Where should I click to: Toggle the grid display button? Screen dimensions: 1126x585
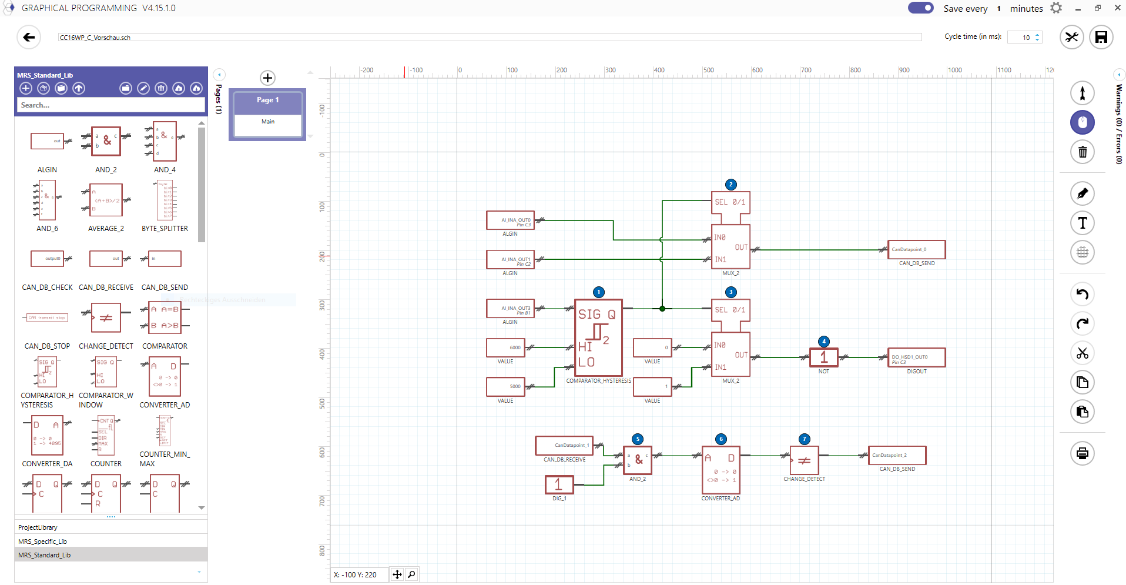point(1082,252)
